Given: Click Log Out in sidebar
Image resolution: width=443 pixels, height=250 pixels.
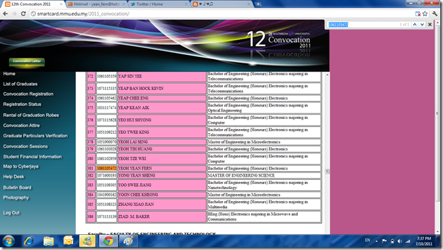Looking at the screenshot, I should 11,213.
